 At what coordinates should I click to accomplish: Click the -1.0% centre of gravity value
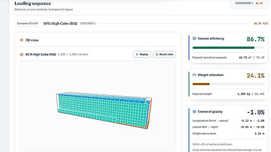256,112
